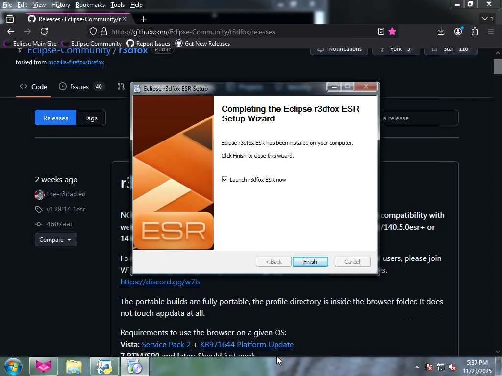Click the tracking protection shield icon

[93, 32]
